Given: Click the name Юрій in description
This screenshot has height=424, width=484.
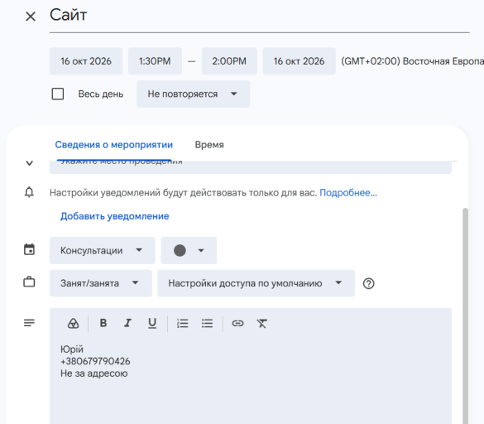Looking at the screenshot, I should point(72,349).
